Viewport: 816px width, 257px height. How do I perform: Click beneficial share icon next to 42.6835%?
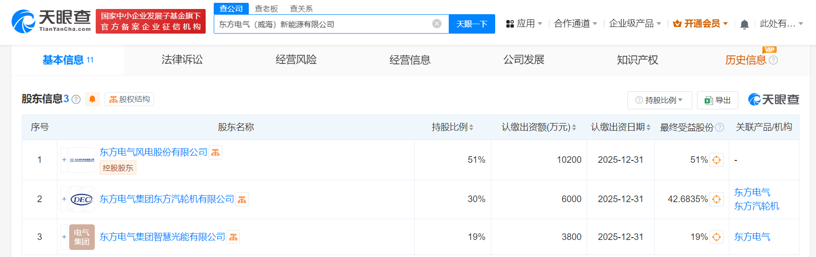pyautogui.click(x=716, y=199)
